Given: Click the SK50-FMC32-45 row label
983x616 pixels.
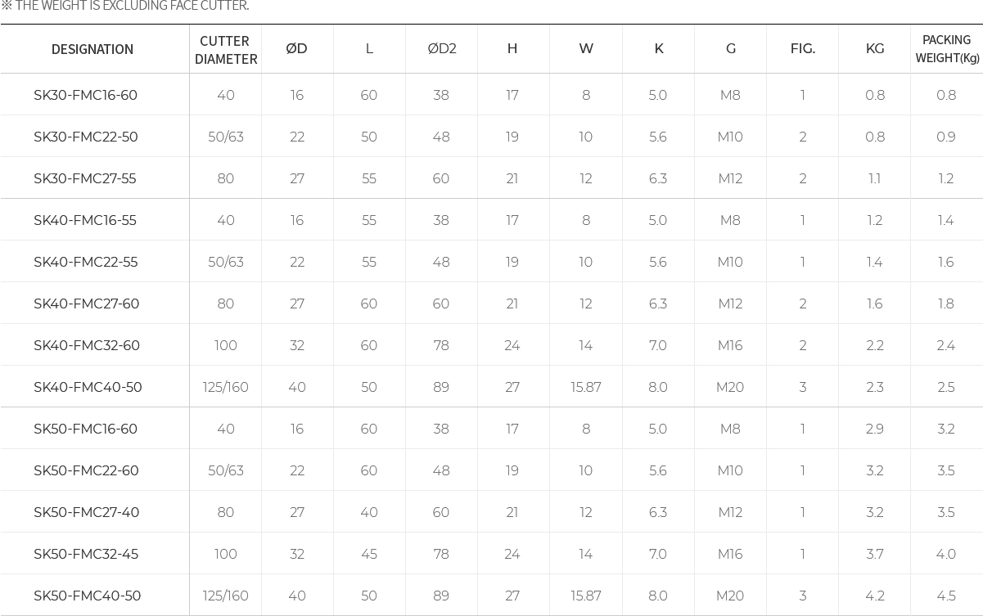Looking at the screenshot, I should (x=86, y=554).
